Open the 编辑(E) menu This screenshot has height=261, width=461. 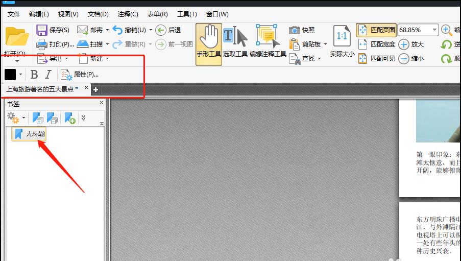tap(39, 14)
